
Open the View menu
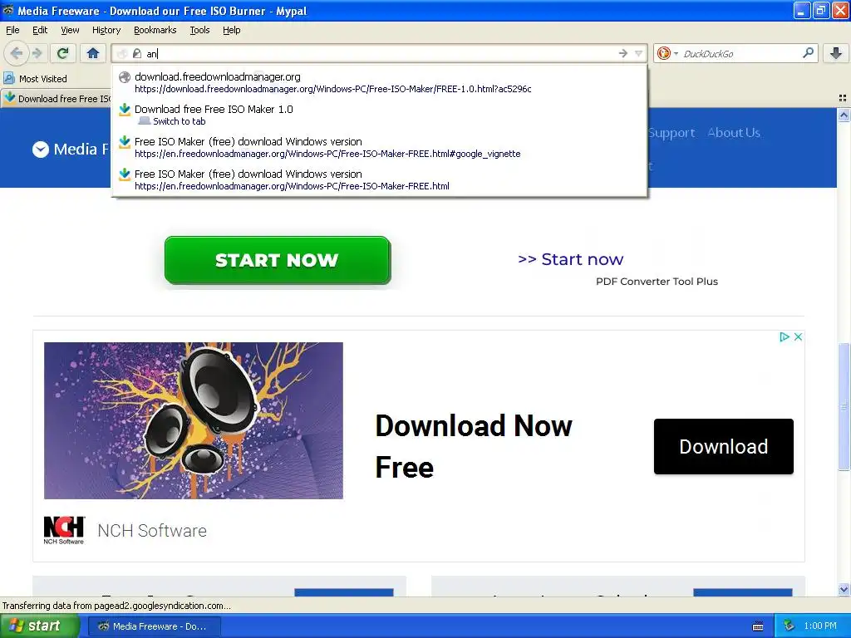[70, 30]
